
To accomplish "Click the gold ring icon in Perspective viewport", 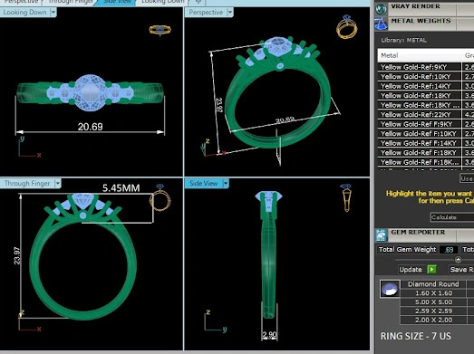I will pyautogui.click(x=346, y=27).
